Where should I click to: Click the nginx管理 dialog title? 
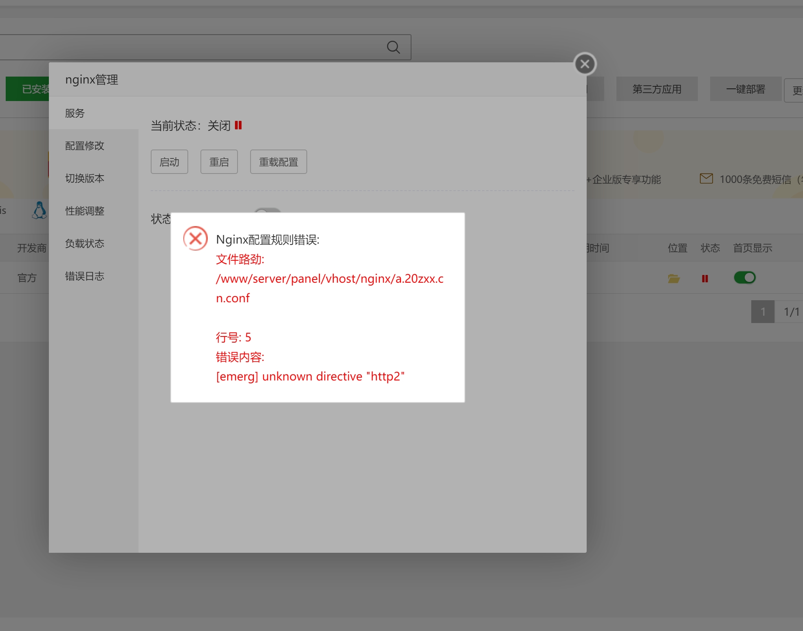click(92, 79)
